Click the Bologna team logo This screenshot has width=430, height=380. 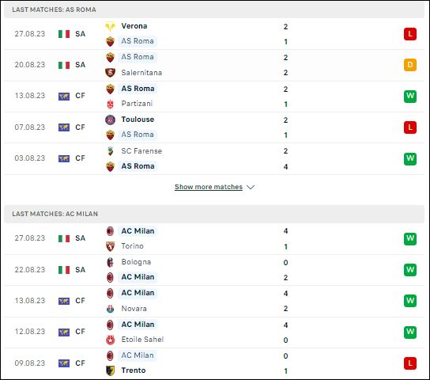coord(110,262)
